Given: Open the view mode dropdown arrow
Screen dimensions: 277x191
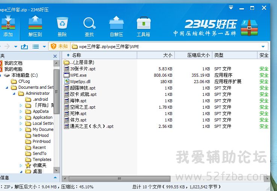Looking at the screenshot, I should 44,47.
